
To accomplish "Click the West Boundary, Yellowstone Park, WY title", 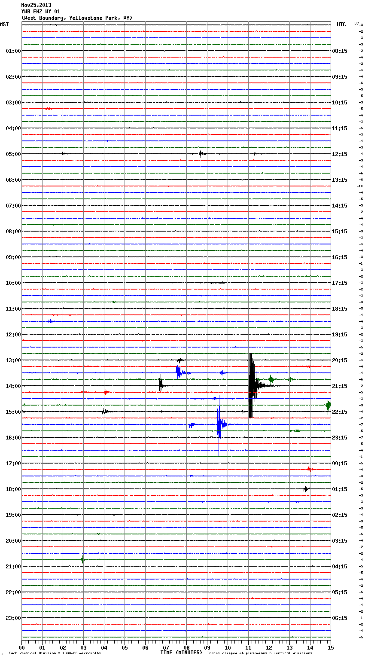I will tap(77, 18).
